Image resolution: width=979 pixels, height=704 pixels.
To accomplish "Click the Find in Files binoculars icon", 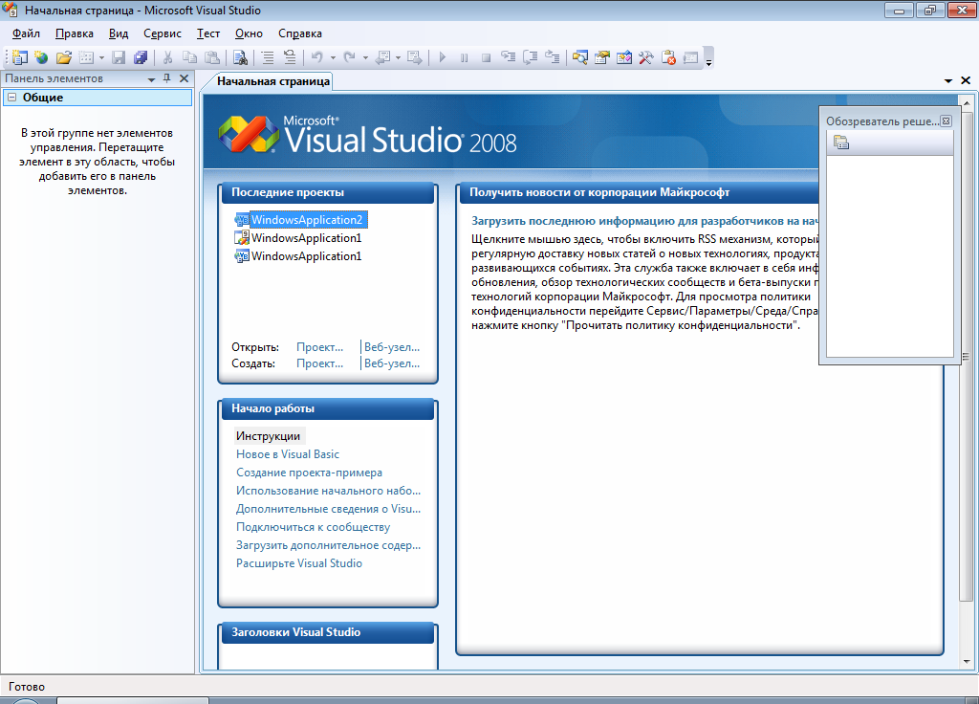I will point(240,57).
